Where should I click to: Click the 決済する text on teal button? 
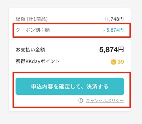(97, 87)
